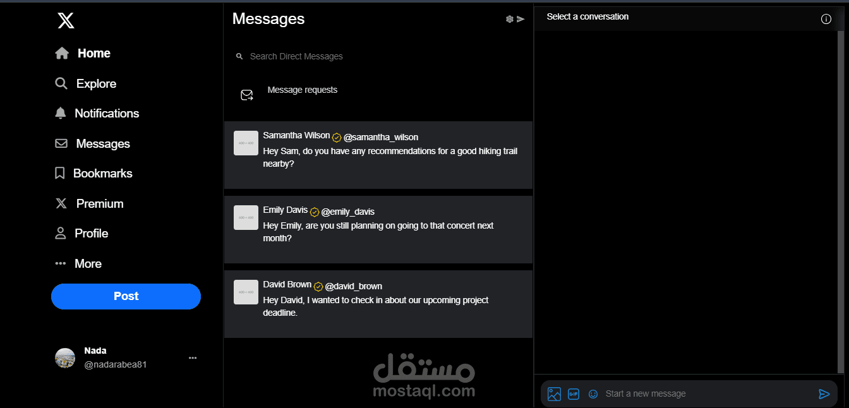Screen dimensions: 849x408
Task: Open account options dots next to Nada
Action: pos(193,358)
